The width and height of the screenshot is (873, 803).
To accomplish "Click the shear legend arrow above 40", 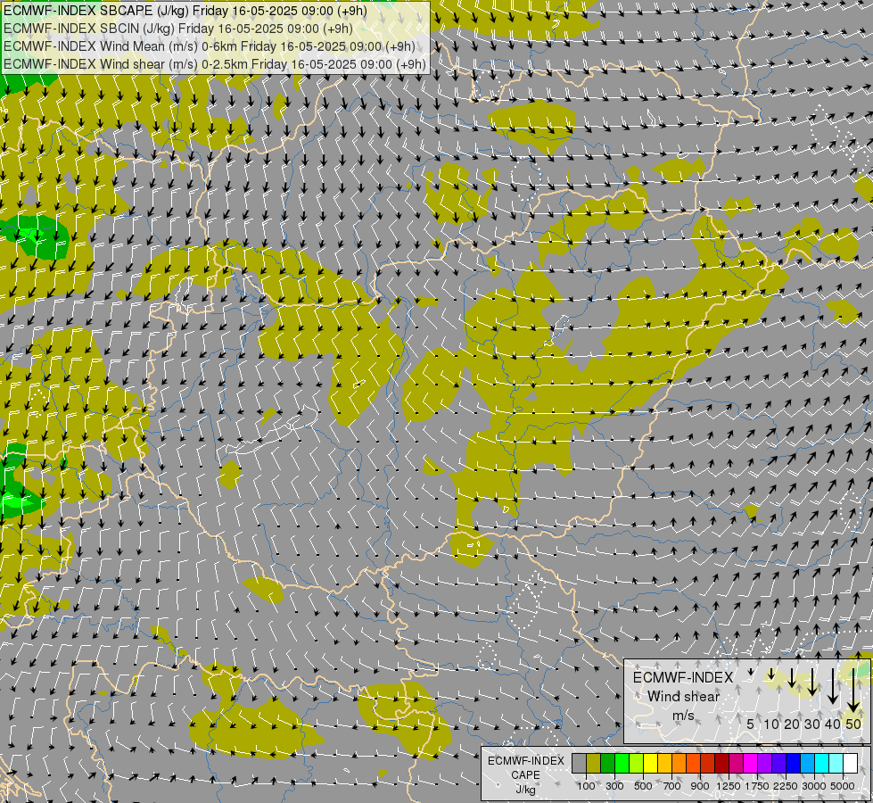I will coord(833,686).
